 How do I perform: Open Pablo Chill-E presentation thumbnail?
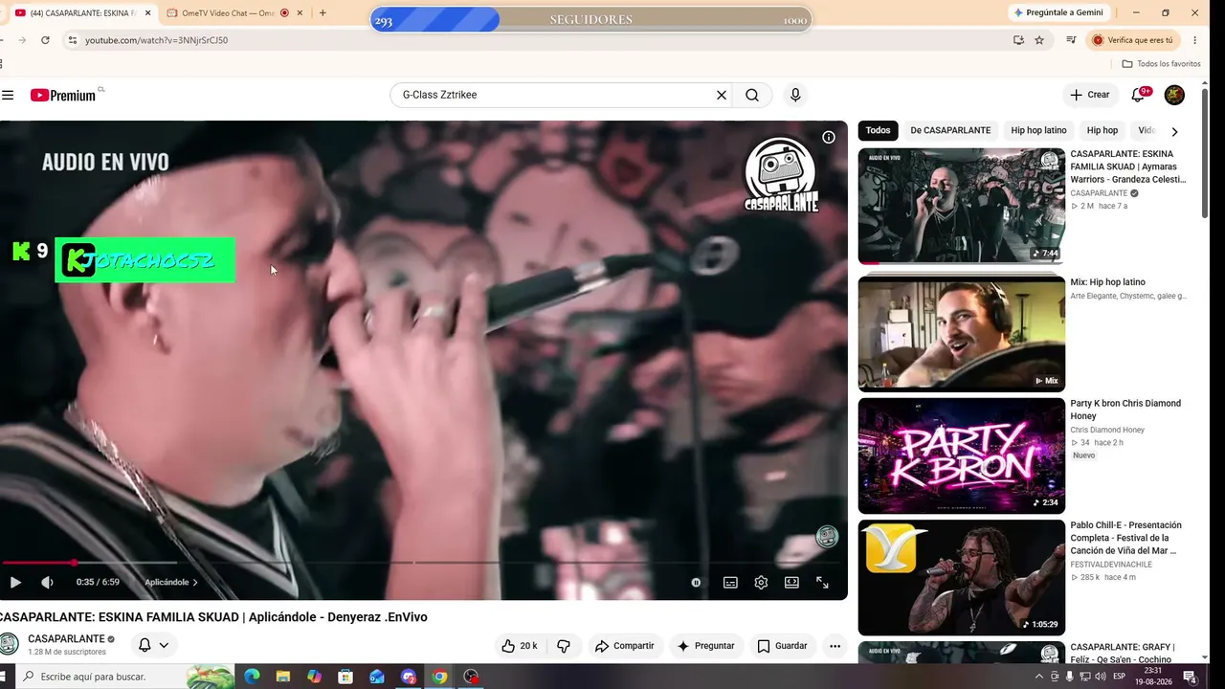click(961, 577)
